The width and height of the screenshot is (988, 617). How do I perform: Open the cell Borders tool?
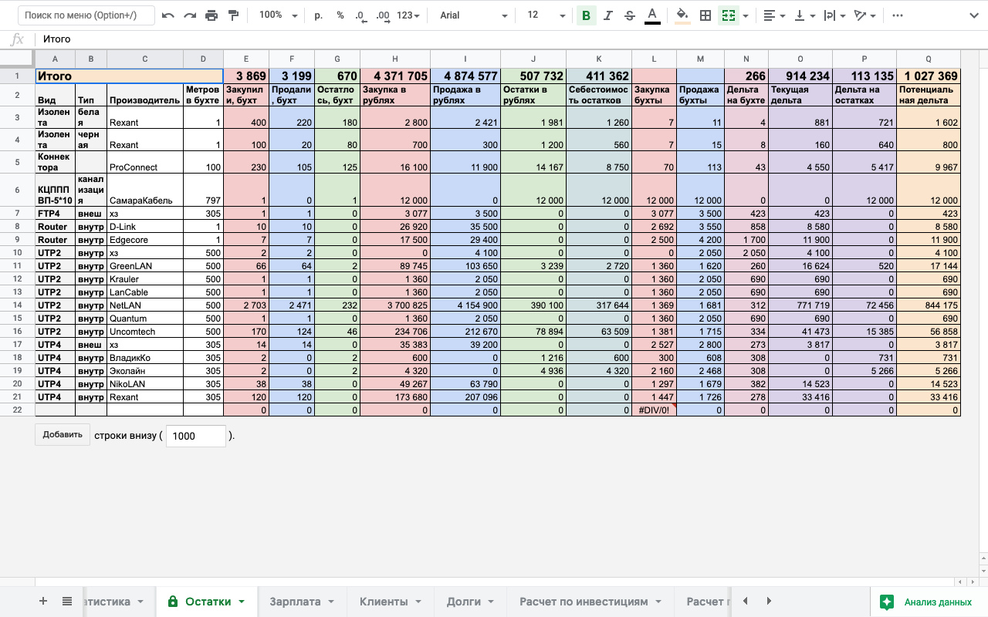click(705, 15)
